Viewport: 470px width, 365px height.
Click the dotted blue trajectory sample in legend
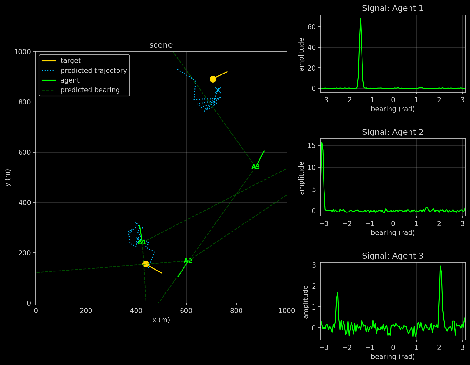tap(49, 70)
